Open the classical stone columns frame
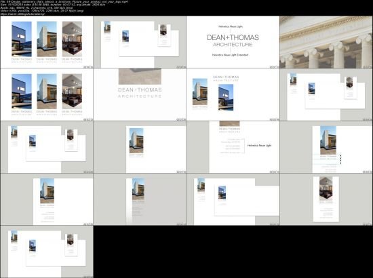Viewport: 373px width, 278px height. 326,42
